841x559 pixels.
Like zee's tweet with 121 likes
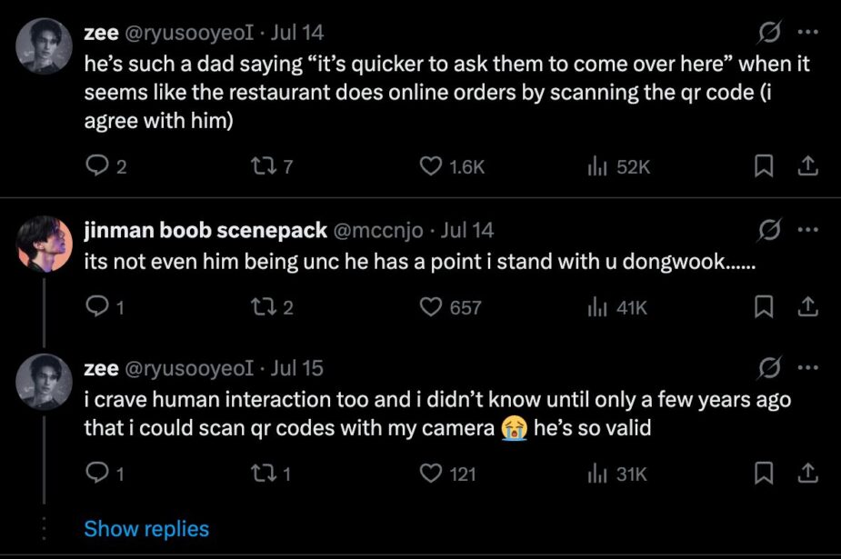point(447,474)
